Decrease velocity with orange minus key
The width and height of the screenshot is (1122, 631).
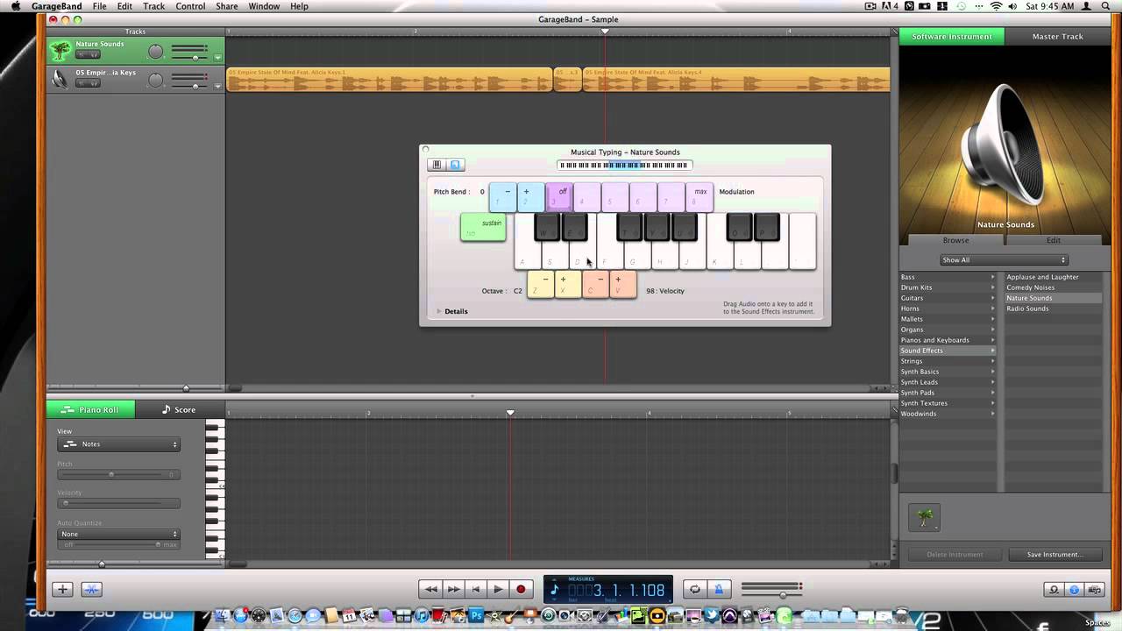coord(596,284)
